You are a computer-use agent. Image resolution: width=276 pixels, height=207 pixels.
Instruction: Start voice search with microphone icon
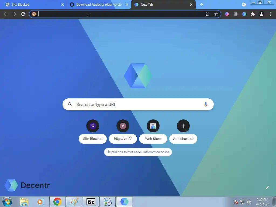pos(206,104)
